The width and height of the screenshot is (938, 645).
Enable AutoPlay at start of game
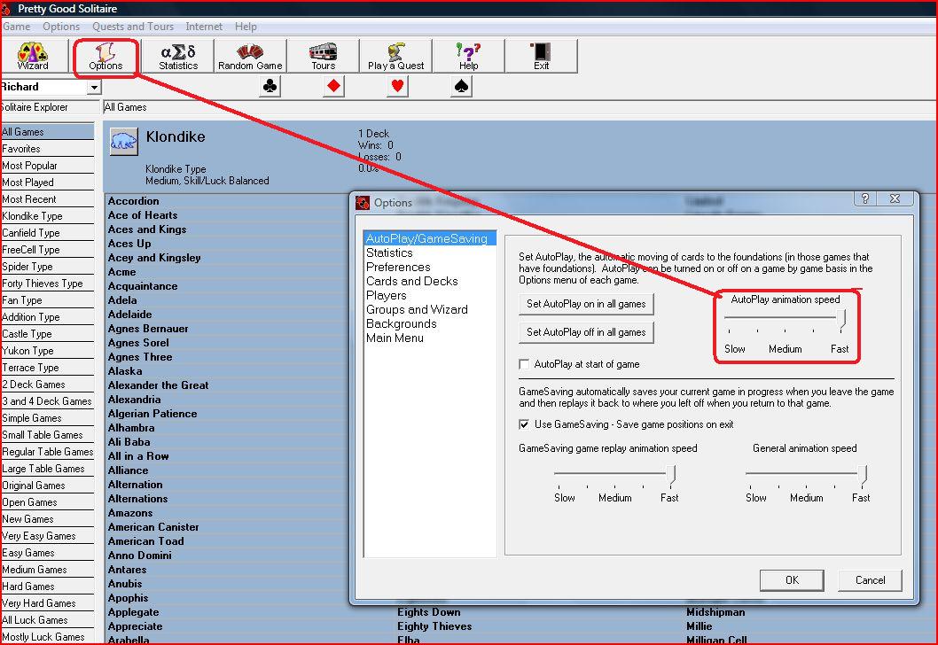tap(524, 364)
